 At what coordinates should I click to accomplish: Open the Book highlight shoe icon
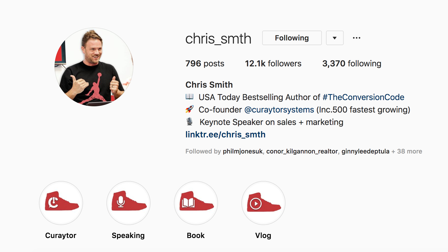coord(196,203)
